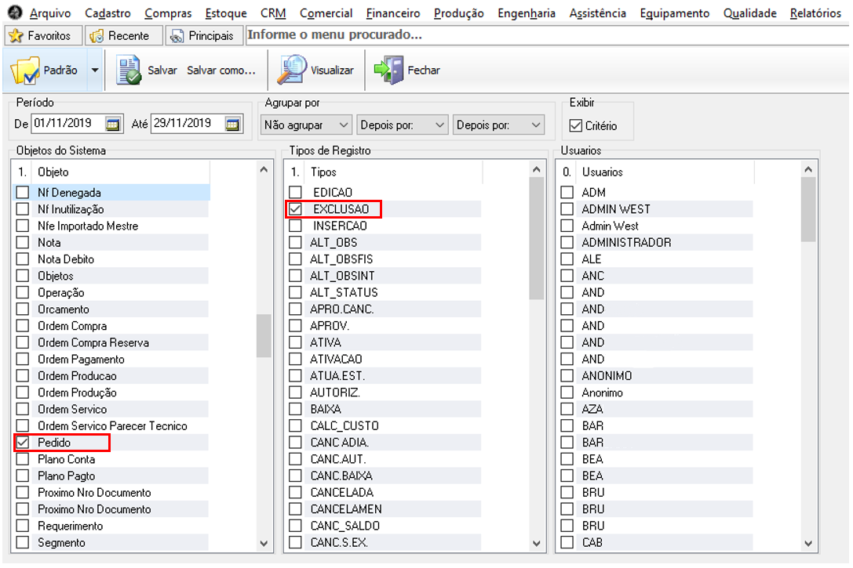Click the Salvar como... button
This screenshot has height=568, width=853.
[x=221, y=70]
